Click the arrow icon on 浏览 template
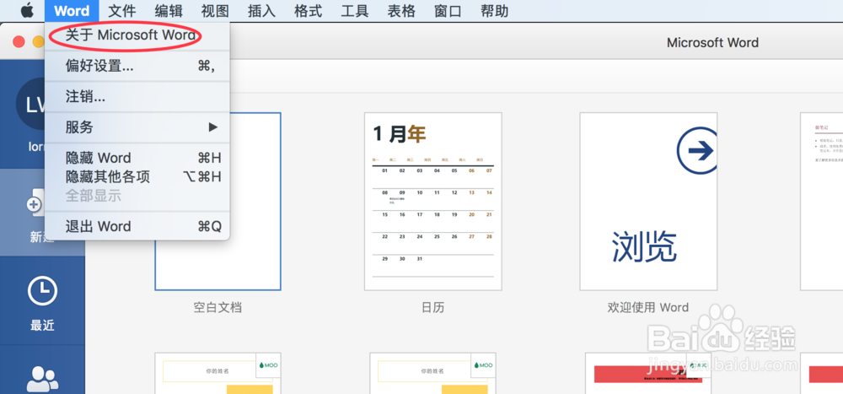 [x=697, y=151]
